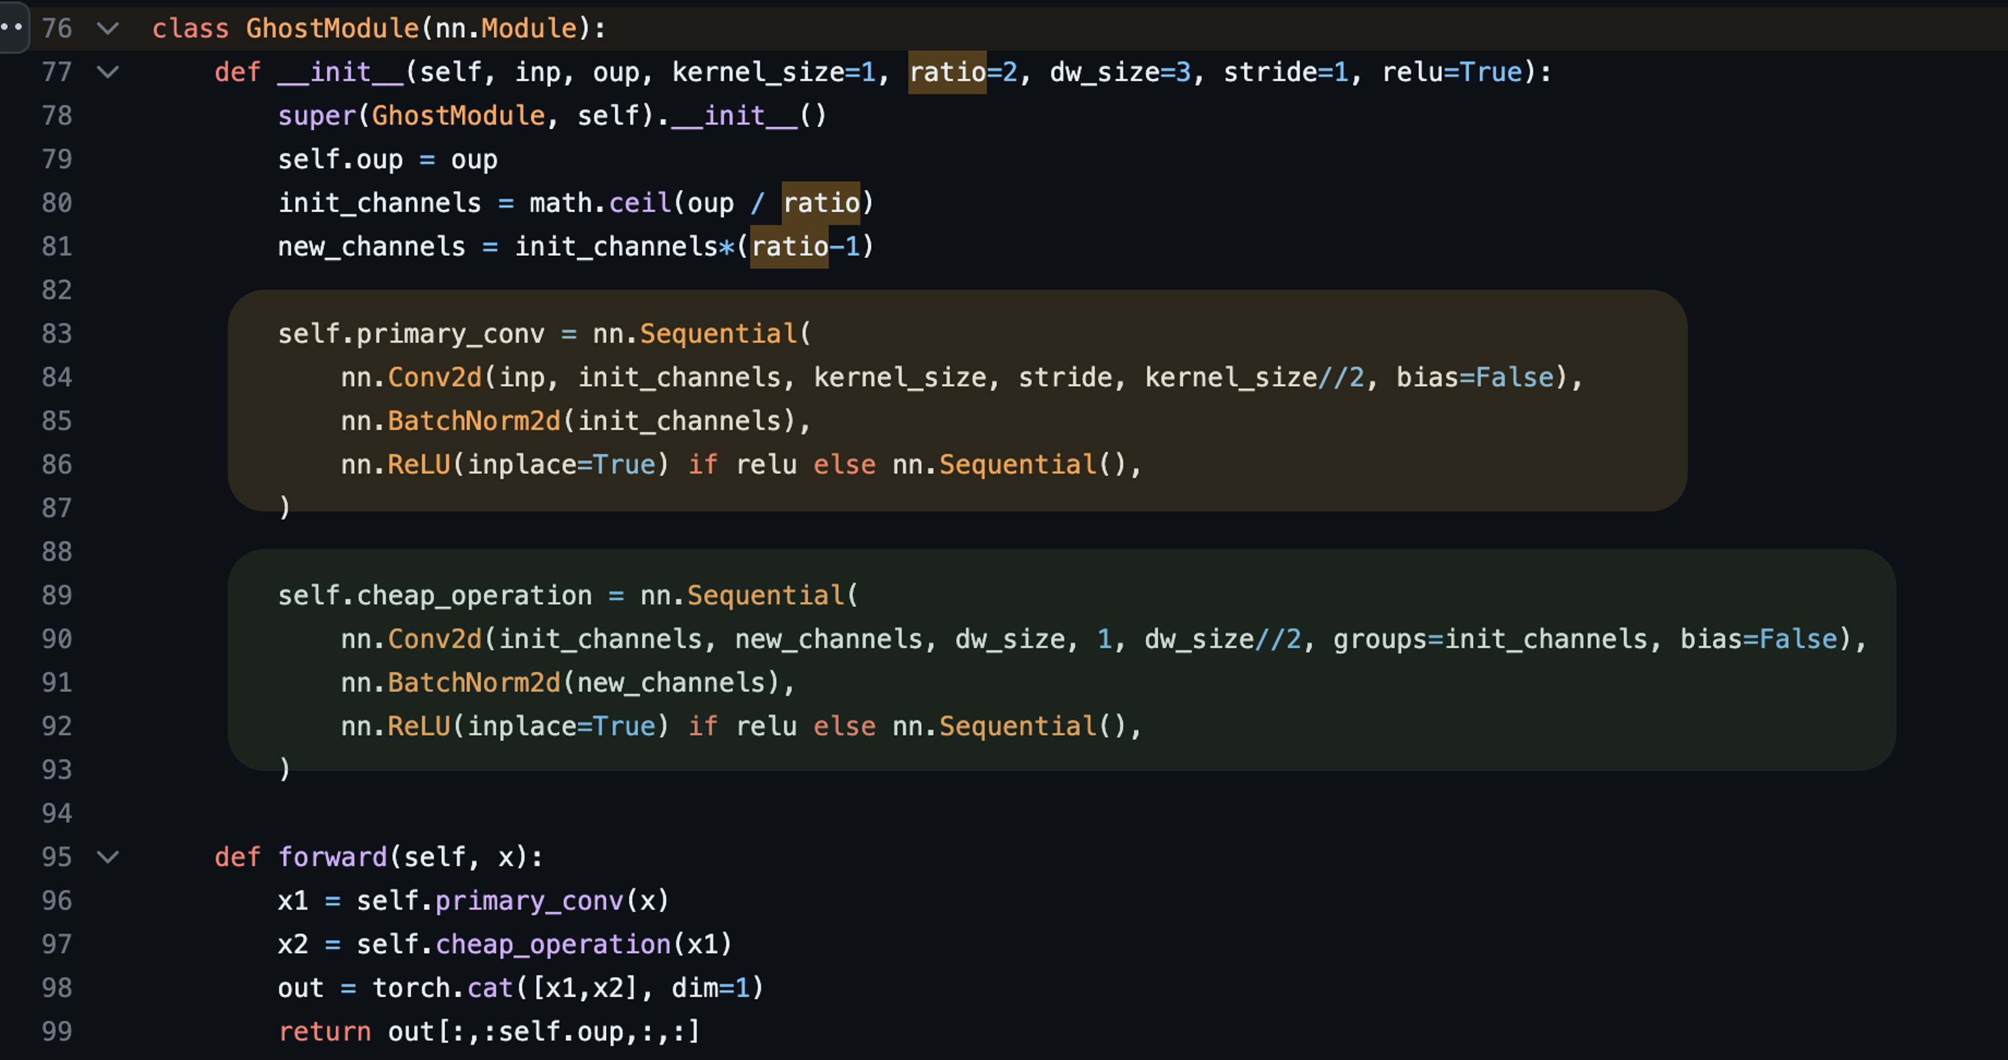This screenshot has height=1060, width=2008.
Task: Click nn.ReLU(inplace=True) on line 92
Action: click(505, 727)
